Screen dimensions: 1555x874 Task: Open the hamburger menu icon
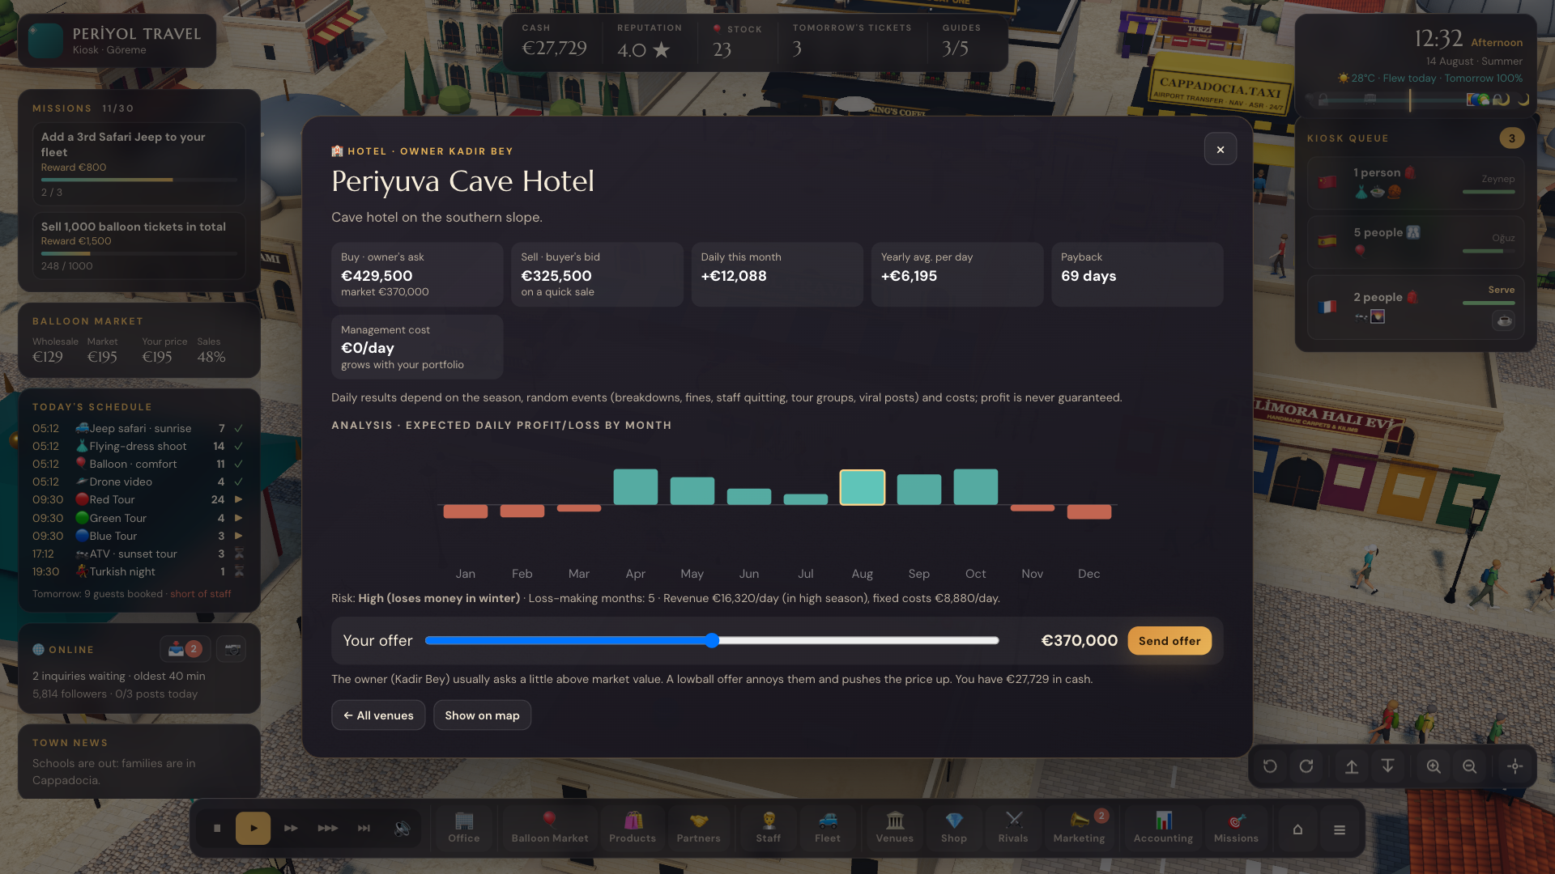(1340, 829)
